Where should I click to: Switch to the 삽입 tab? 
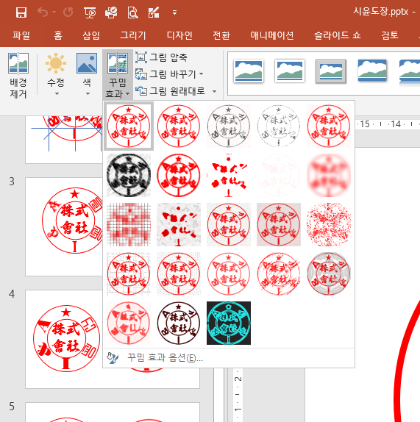pos(91,35)
